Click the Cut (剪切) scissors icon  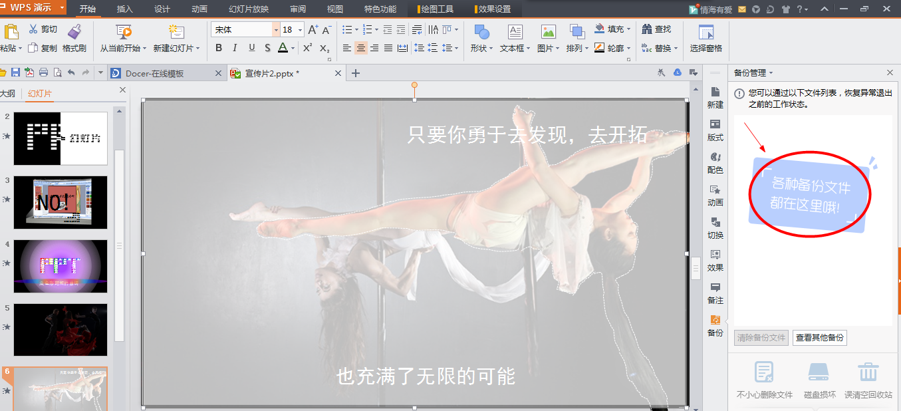[33, 29]
